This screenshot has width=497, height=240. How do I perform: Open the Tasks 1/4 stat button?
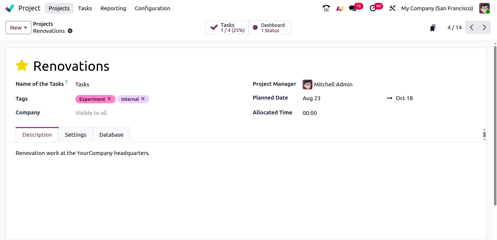pos(227,27)
